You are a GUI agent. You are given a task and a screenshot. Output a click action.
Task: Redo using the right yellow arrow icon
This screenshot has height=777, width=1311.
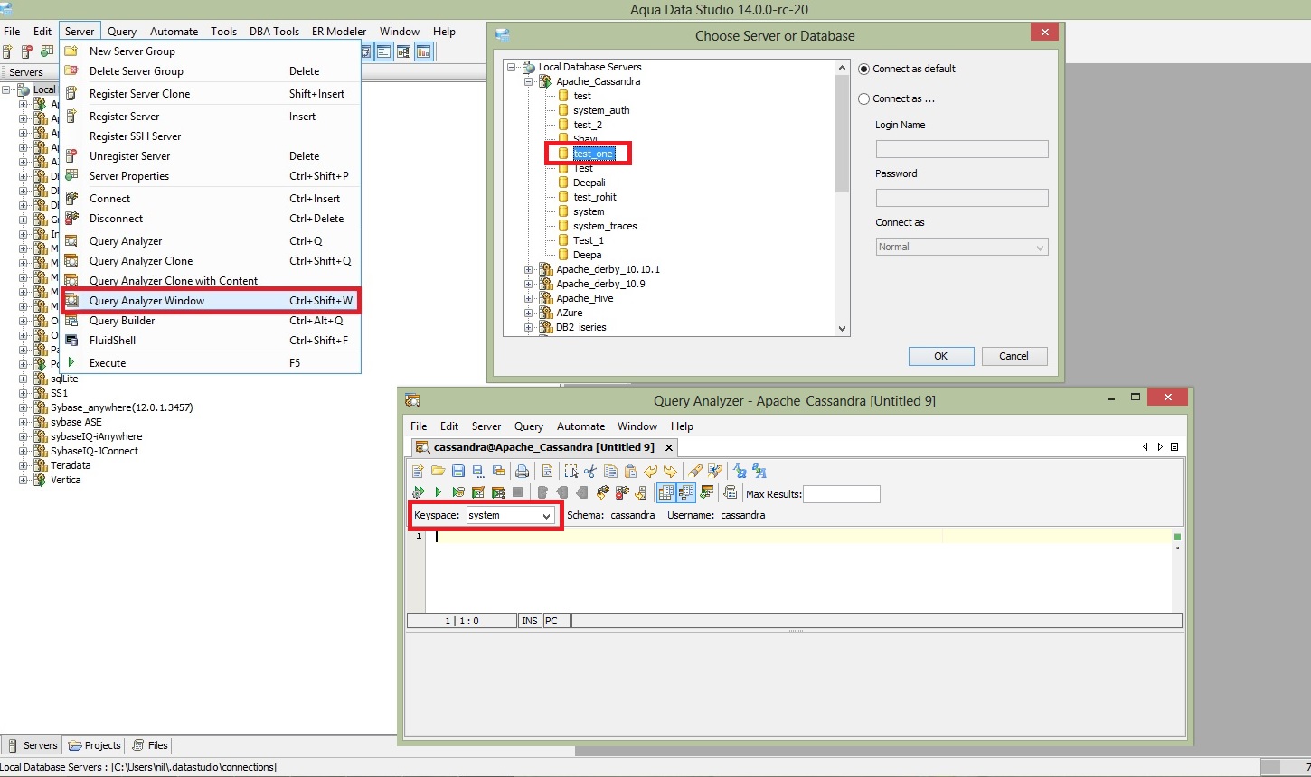coord(670,471)
